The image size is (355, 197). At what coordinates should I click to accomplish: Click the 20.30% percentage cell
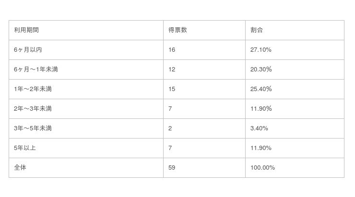(x=261, y=70)
